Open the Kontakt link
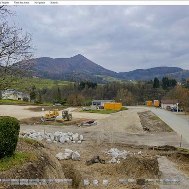The image size is (189, 189). coord(54,3)
